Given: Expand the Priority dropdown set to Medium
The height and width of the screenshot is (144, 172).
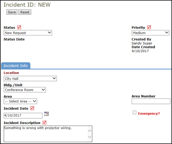Looking at the screenshot, I should 151,33.
